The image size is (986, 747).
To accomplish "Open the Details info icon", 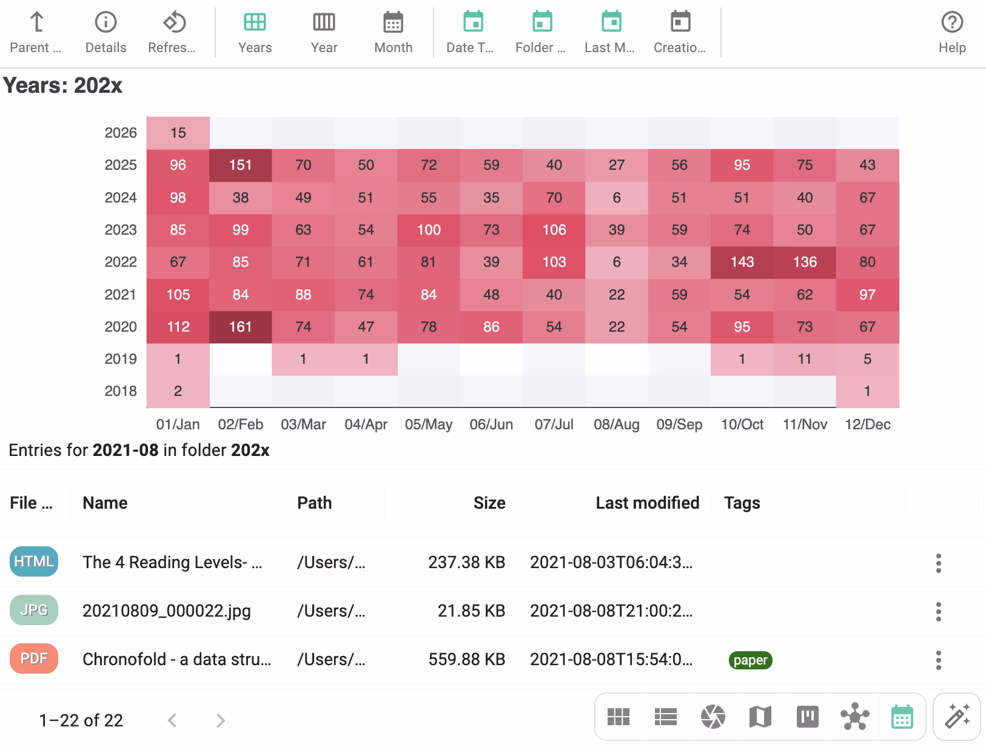I will tap(106, 32).
